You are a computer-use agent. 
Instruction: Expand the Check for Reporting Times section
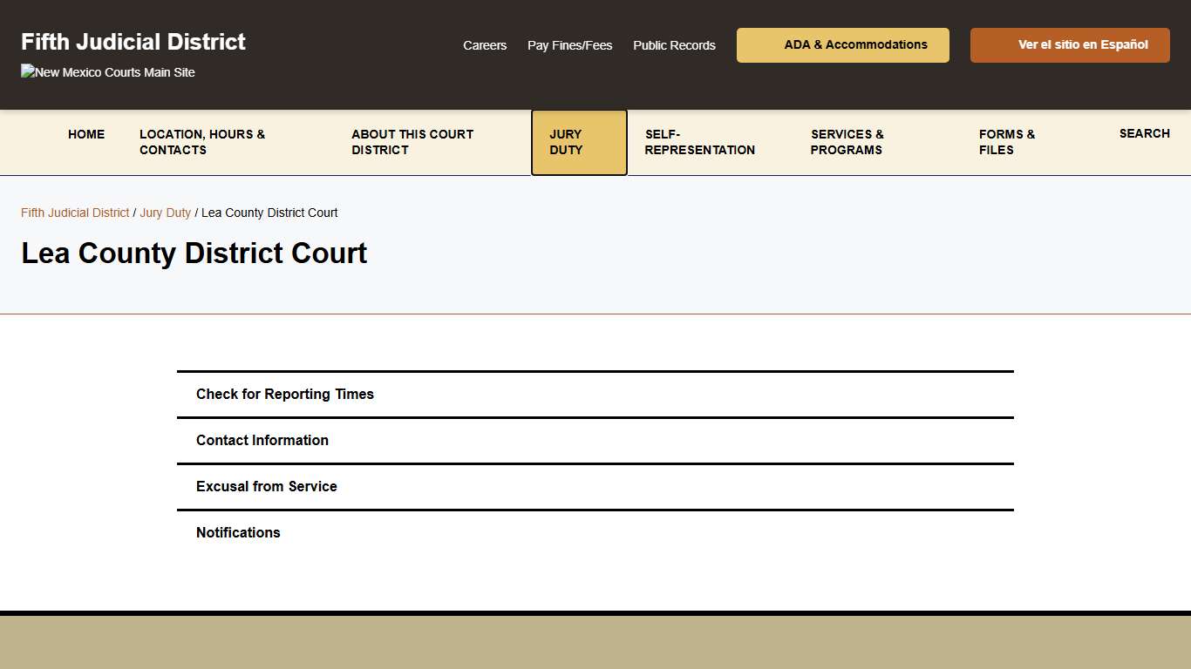coord(285,394)
